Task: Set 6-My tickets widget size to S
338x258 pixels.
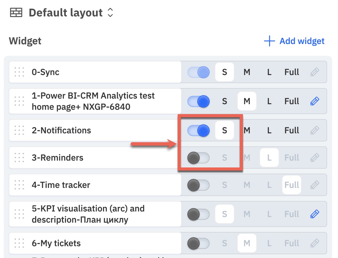Action: 224,243
